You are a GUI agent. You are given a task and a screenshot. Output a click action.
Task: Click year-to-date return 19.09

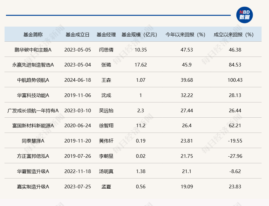[187, 187]
